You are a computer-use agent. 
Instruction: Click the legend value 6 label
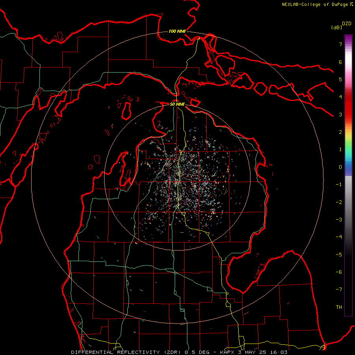[340, 62]
